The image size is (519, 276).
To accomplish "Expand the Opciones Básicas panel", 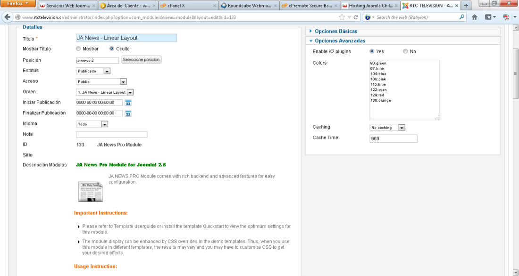I will click(x=402, y=31).
